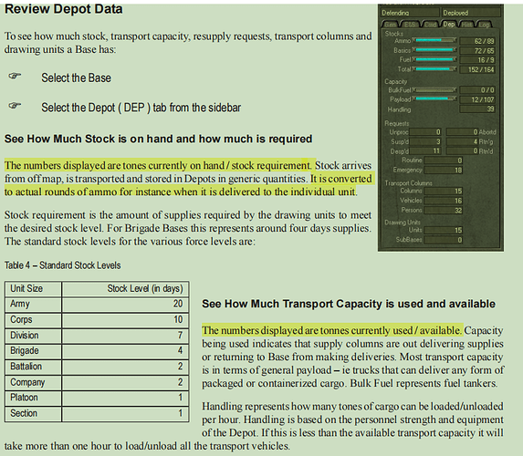Click the Review Depot Data heading
The width and height of the screenshot is (523, 456).
pyautogui.click(x=63, y=9)
